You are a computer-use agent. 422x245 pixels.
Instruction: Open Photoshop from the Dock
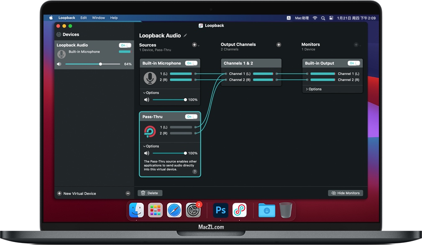220,210
